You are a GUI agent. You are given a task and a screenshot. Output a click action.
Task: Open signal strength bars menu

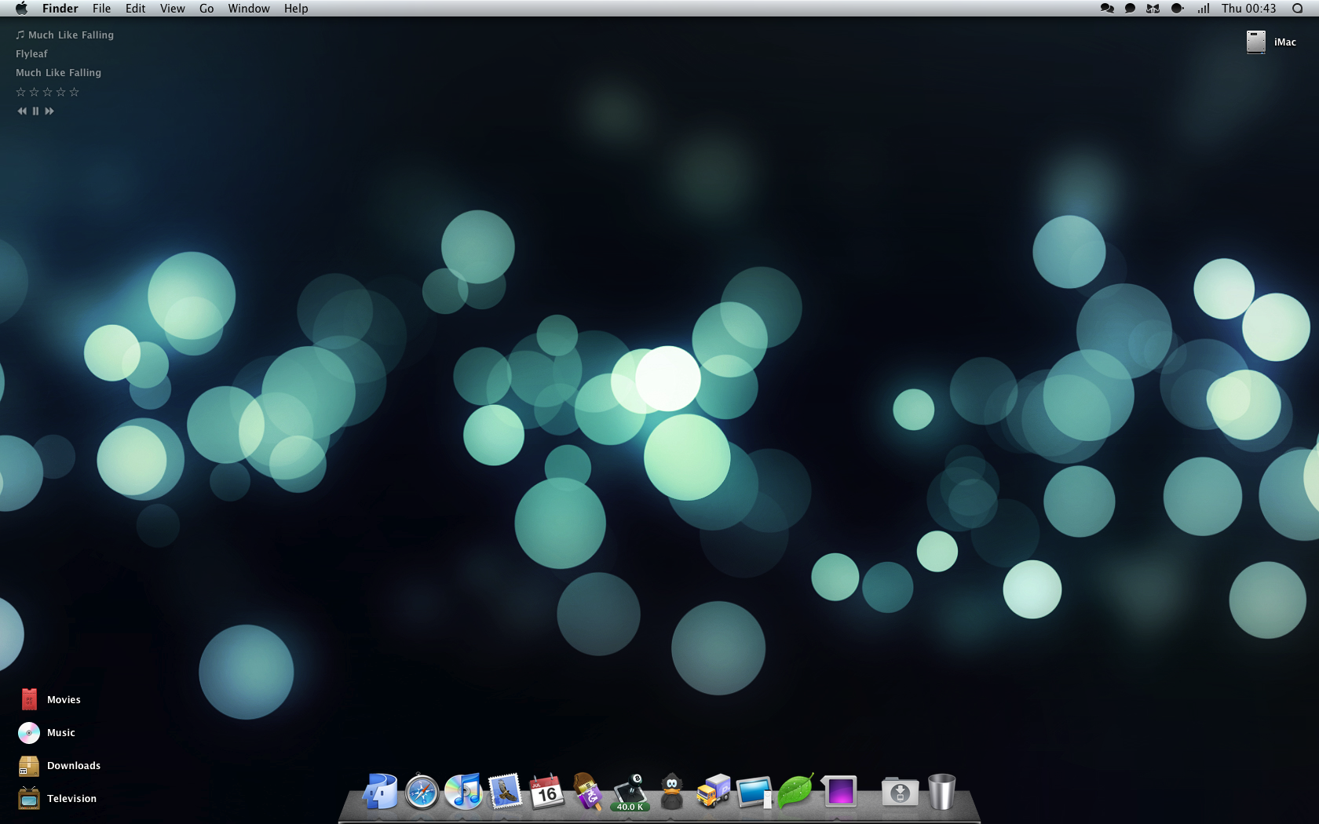point(1203,9)
